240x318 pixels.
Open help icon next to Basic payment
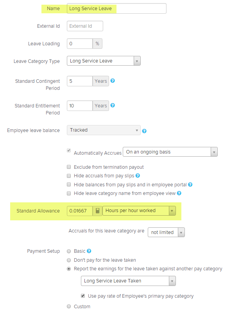[89, 251]
